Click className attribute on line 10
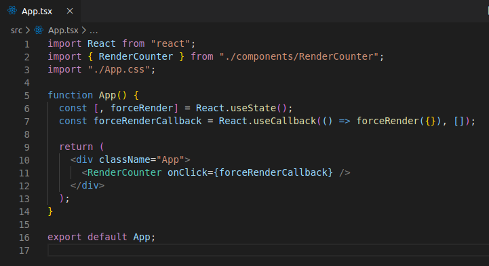 coord(124,159)
